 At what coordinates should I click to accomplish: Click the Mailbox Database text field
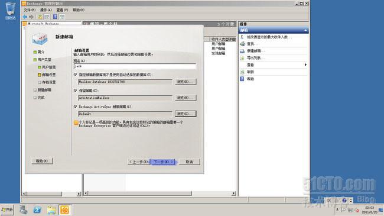[x=125, y=82]
